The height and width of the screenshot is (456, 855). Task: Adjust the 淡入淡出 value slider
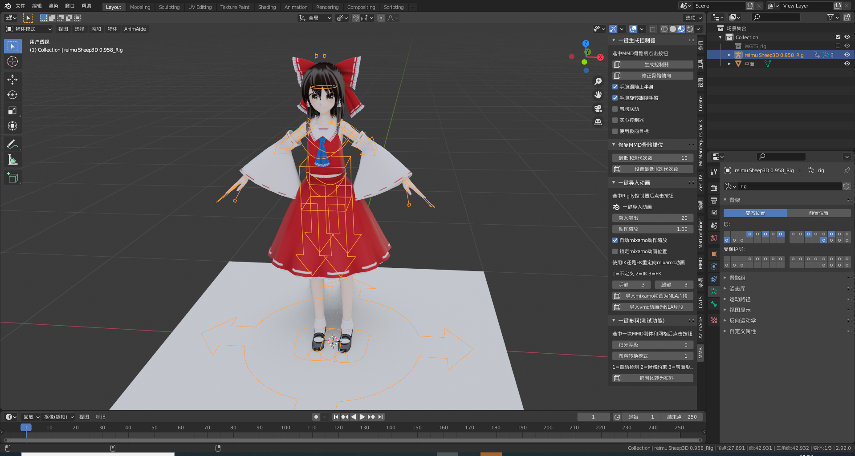[653, 218]
